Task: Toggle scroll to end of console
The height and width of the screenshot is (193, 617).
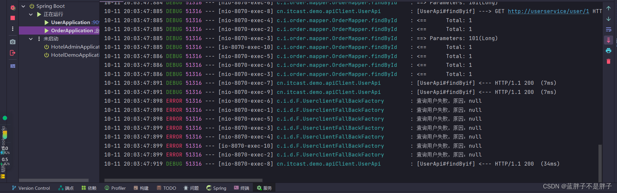Action: [x=608, y=40]
